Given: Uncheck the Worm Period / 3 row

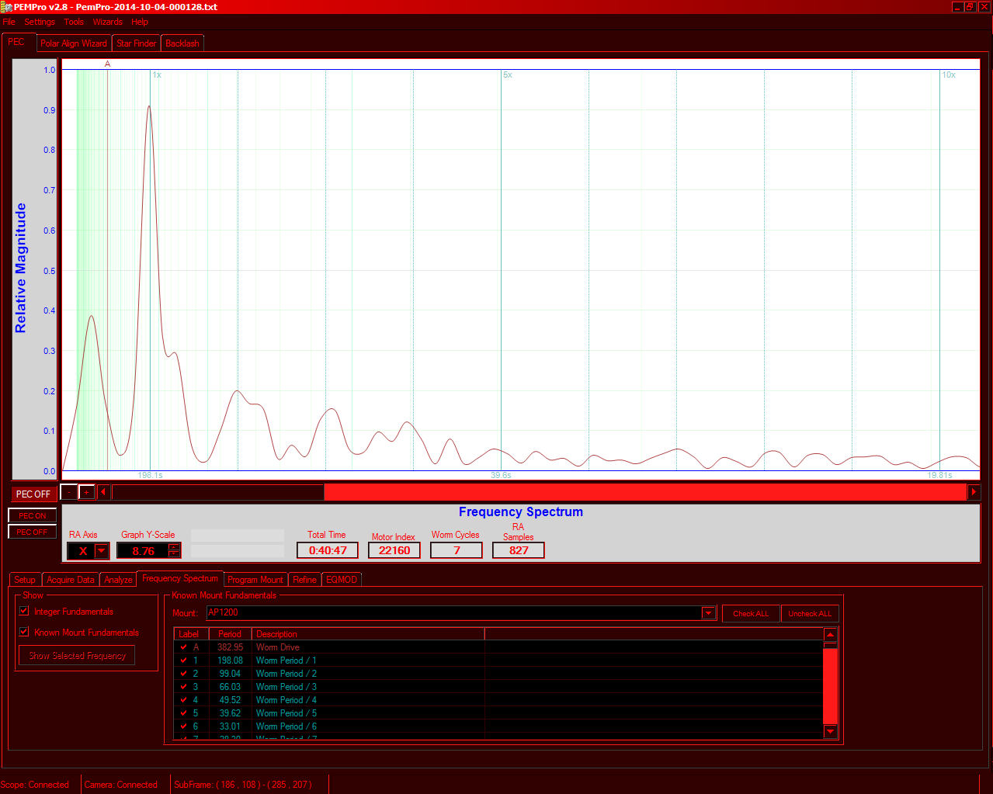Looking at the screenshot, I should pos(183,687).
